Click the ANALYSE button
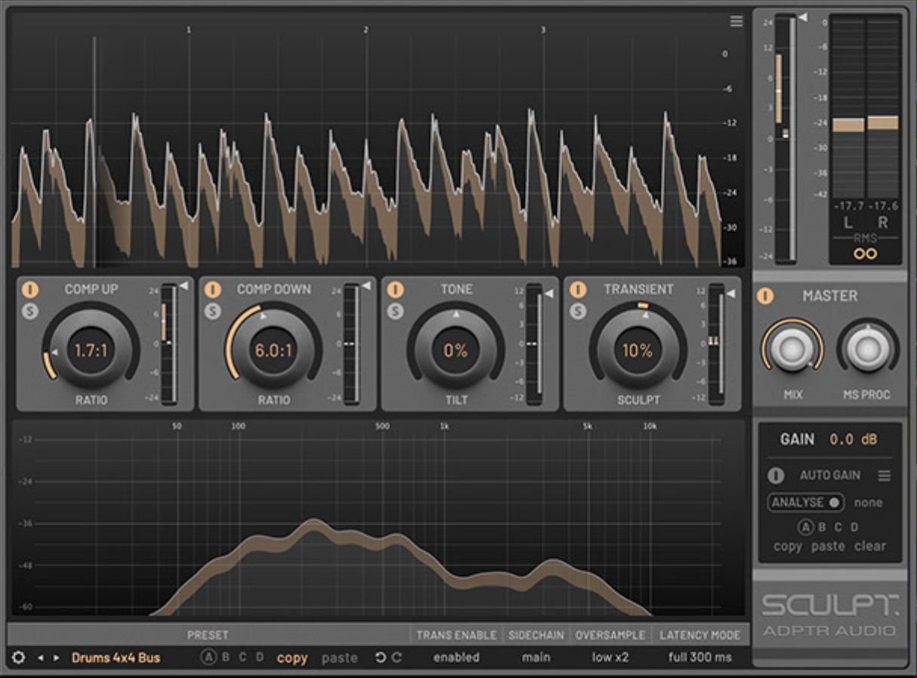Screen dimensions: 917x678 coord(806,502)
